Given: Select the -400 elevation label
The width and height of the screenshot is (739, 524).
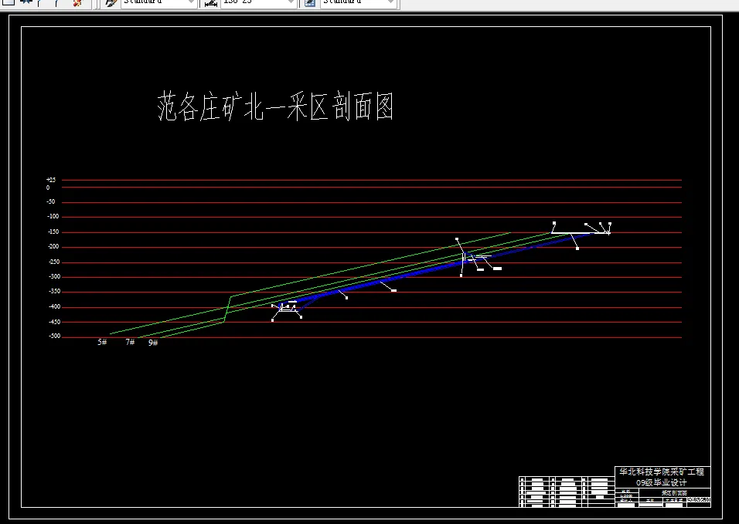Looking at the screenshot, I should pyautogui.click(x=54, y=306).
